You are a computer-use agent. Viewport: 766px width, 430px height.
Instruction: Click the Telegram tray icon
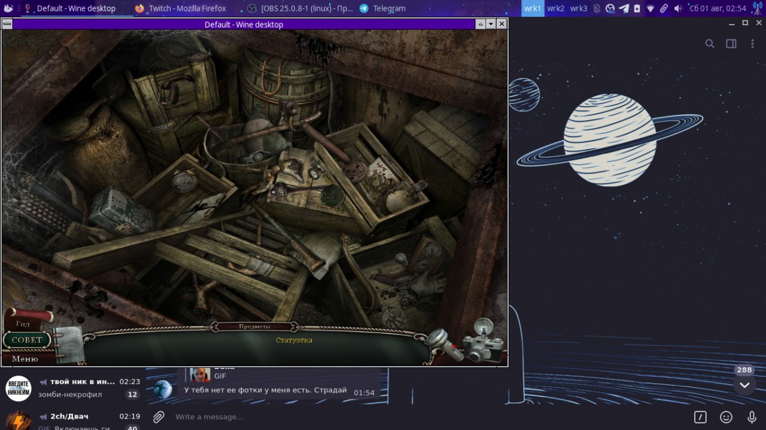pyautogui.click(x=624, y=8)
